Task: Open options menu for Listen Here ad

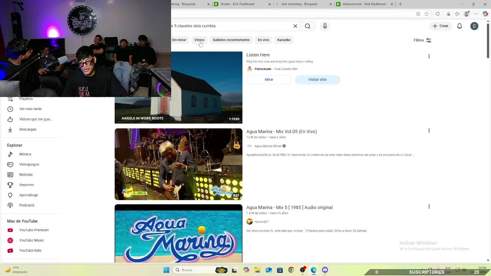Action: coord(429,56)
